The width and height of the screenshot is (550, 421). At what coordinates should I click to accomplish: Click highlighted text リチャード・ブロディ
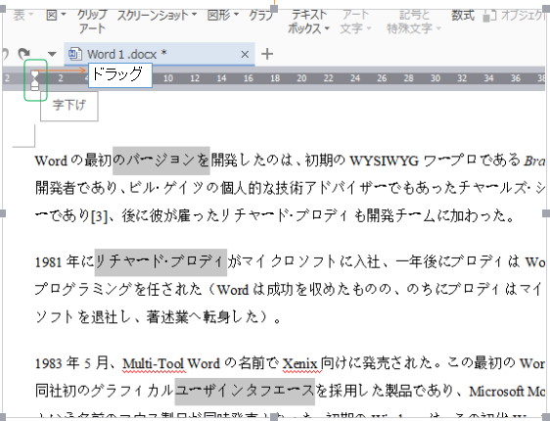coord(160,262)
